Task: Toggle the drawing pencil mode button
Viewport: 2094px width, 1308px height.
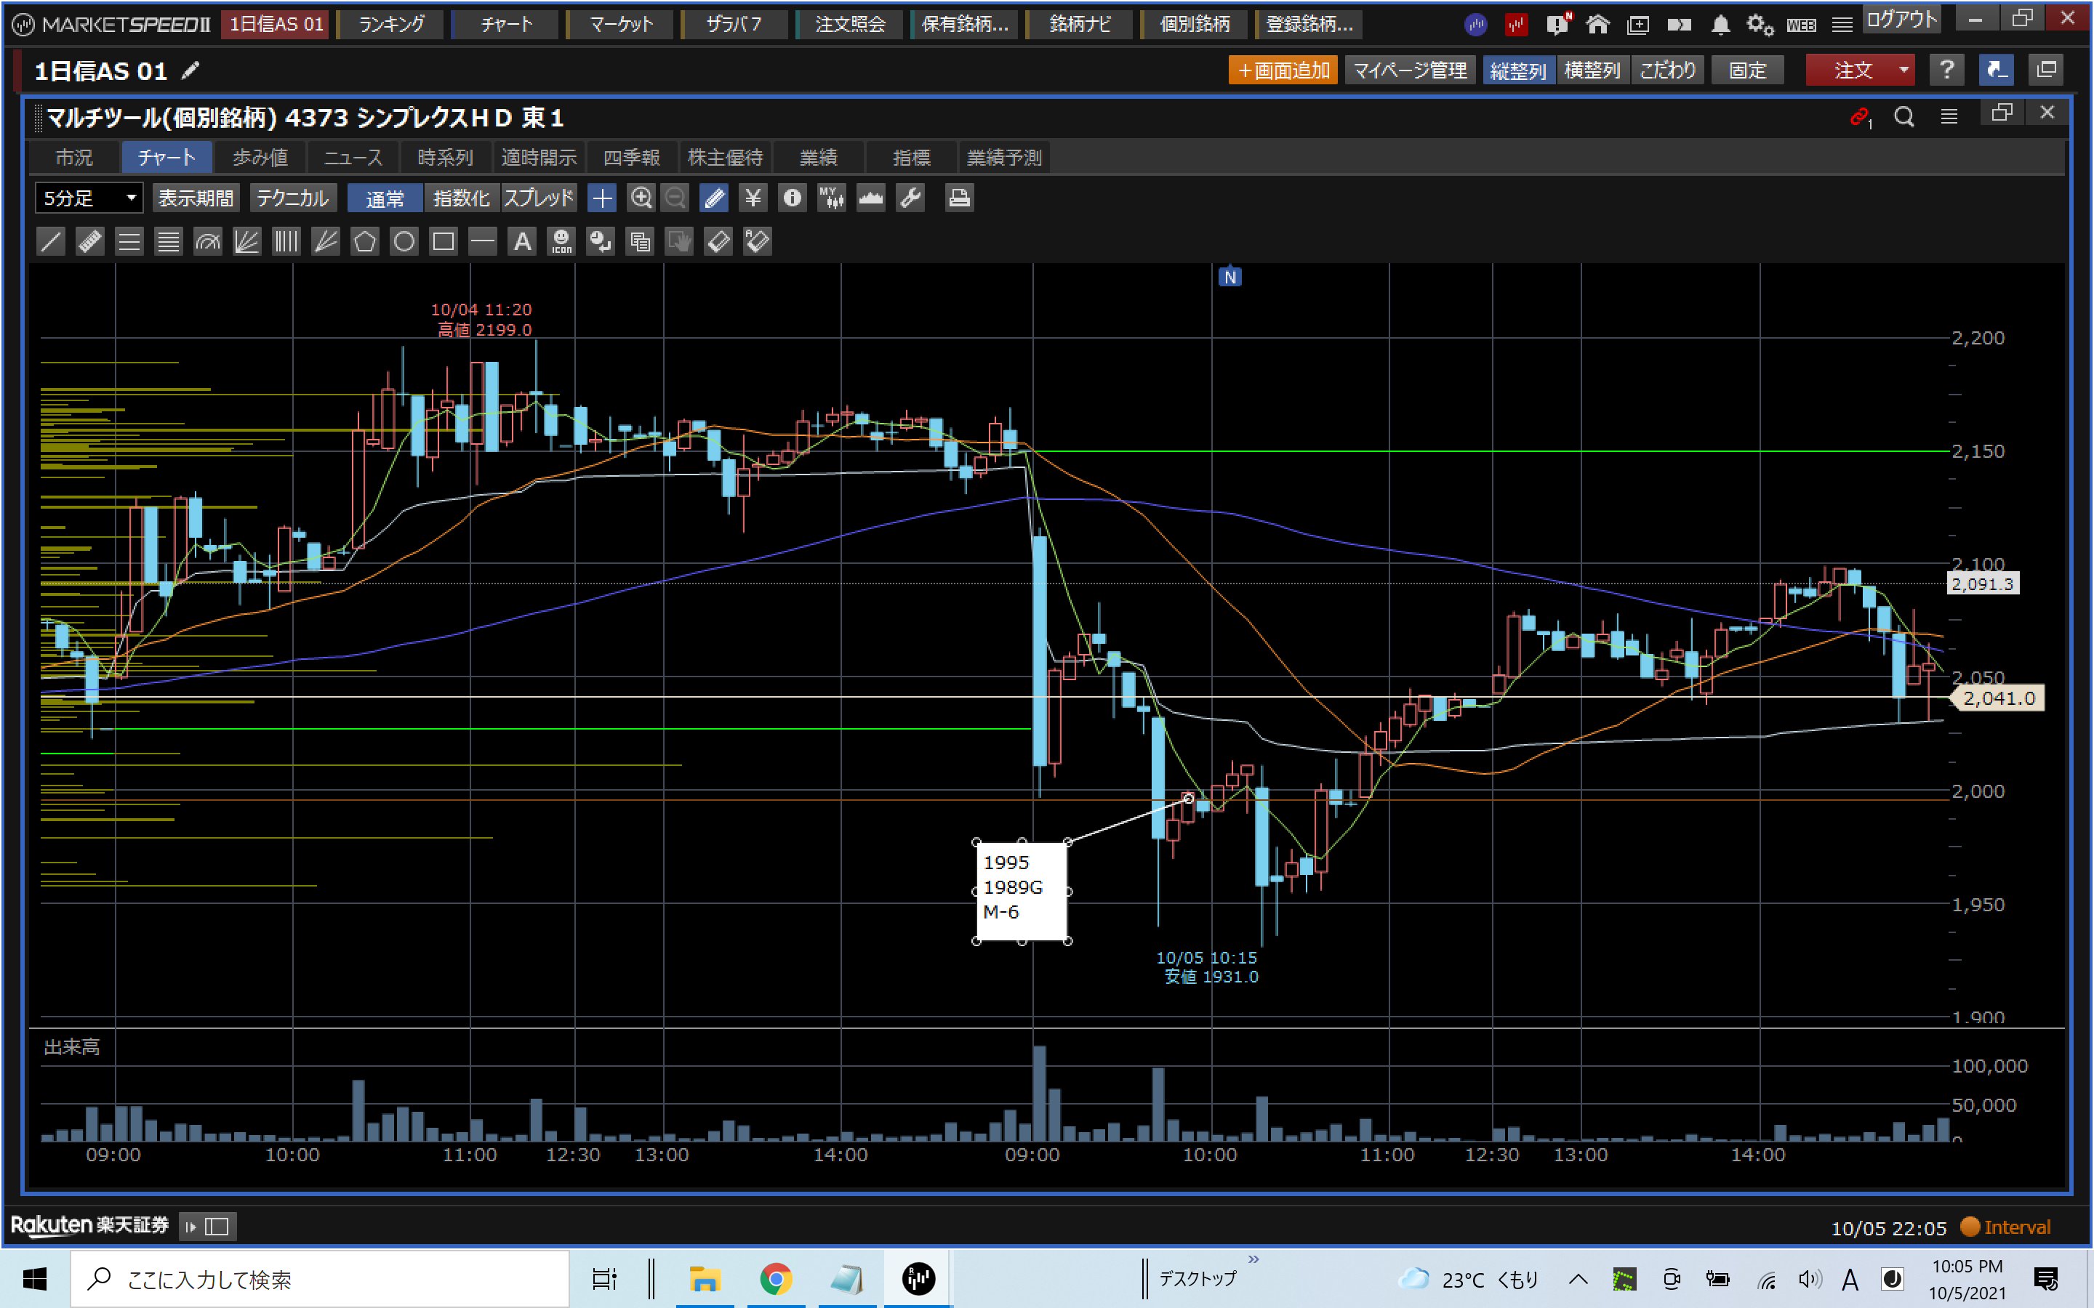Action: pyautogui.click(x=715, y=198)
